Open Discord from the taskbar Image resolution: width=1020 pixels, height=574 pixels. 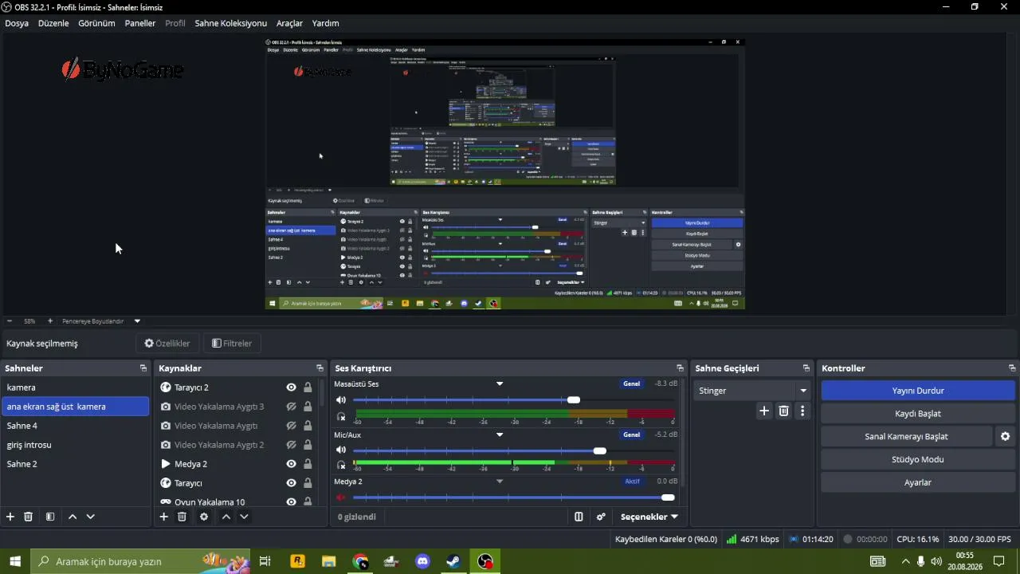click(x=422, y=561)
